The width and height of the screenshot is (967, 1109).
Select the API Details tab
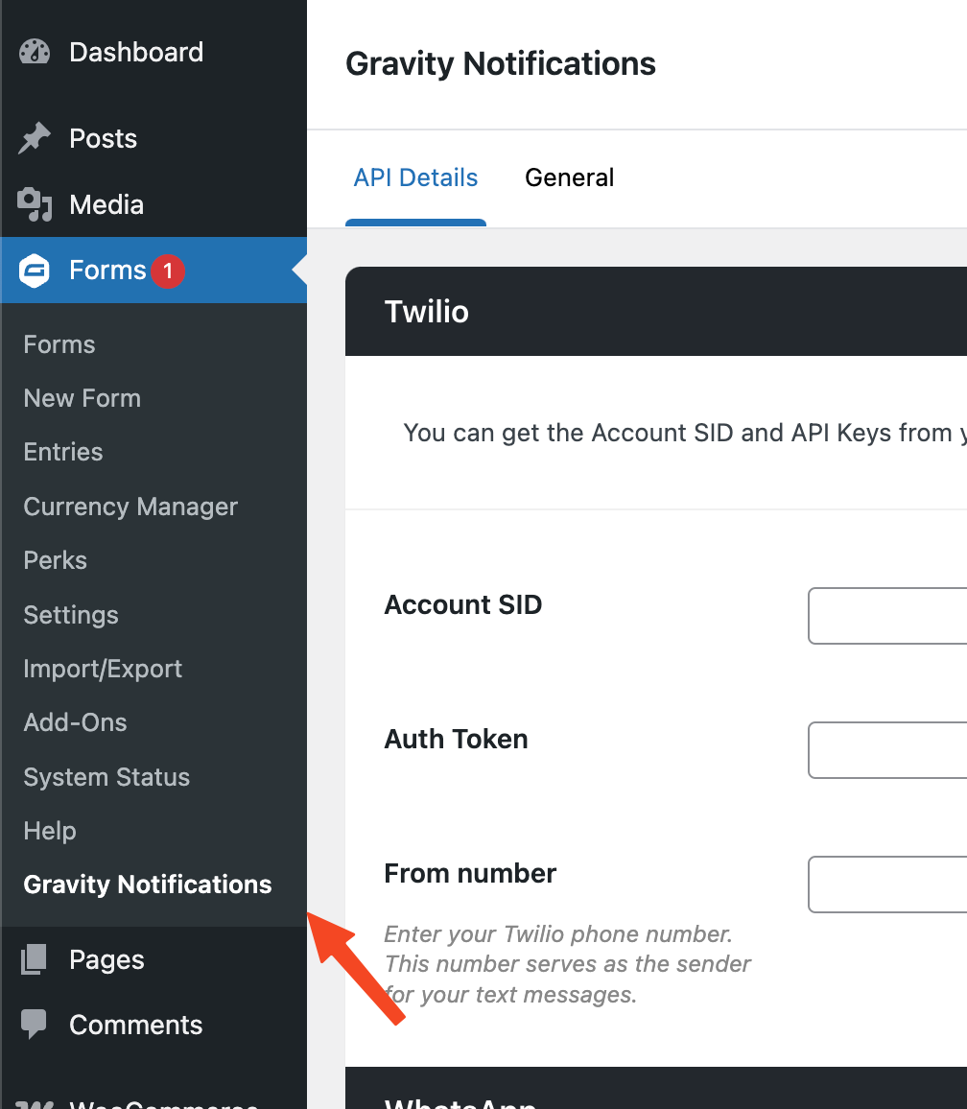[415, 177]
